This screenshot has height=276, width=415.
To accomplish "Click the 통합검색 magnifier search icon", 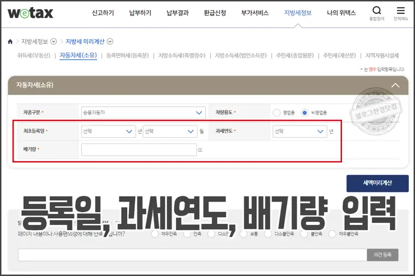I will coord(377,11).
